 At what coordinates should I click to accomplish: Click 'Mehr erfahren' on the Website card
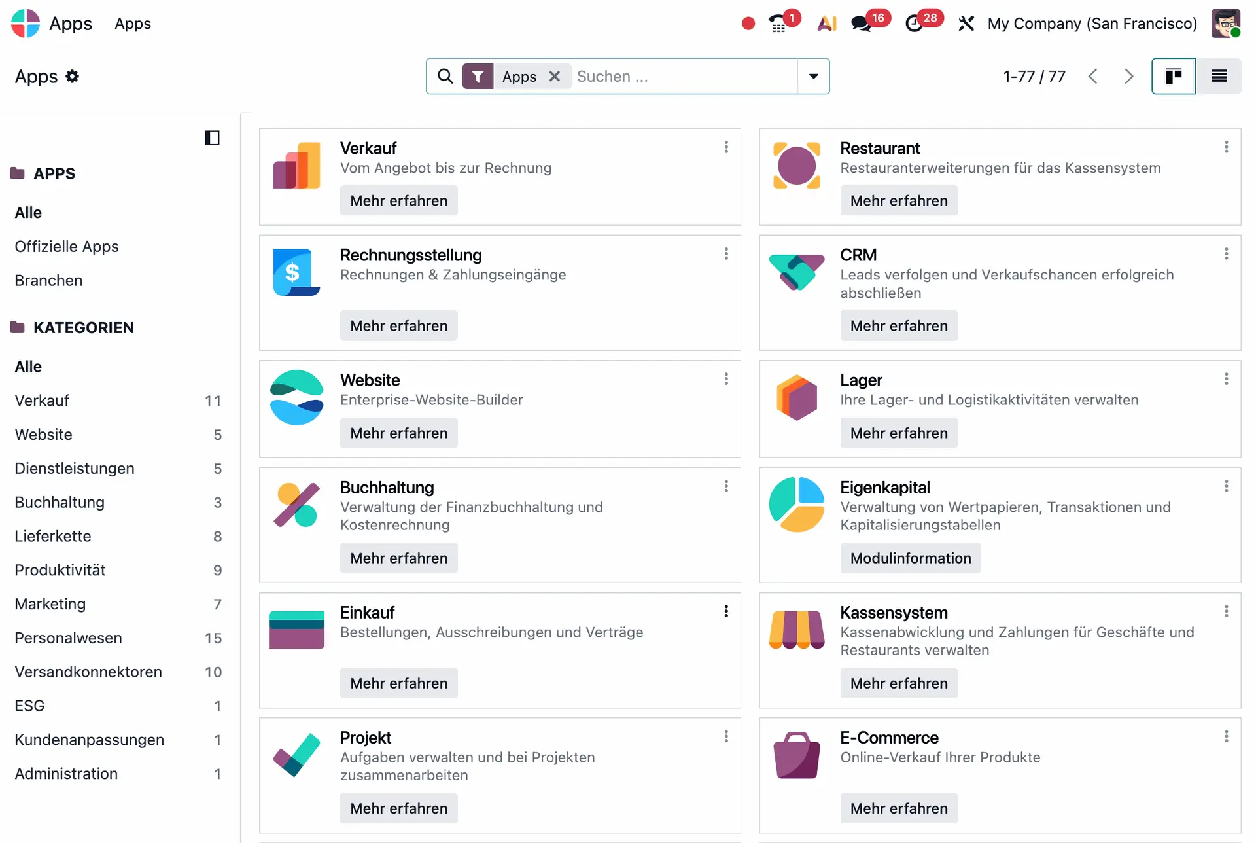[x=398, y=433]
